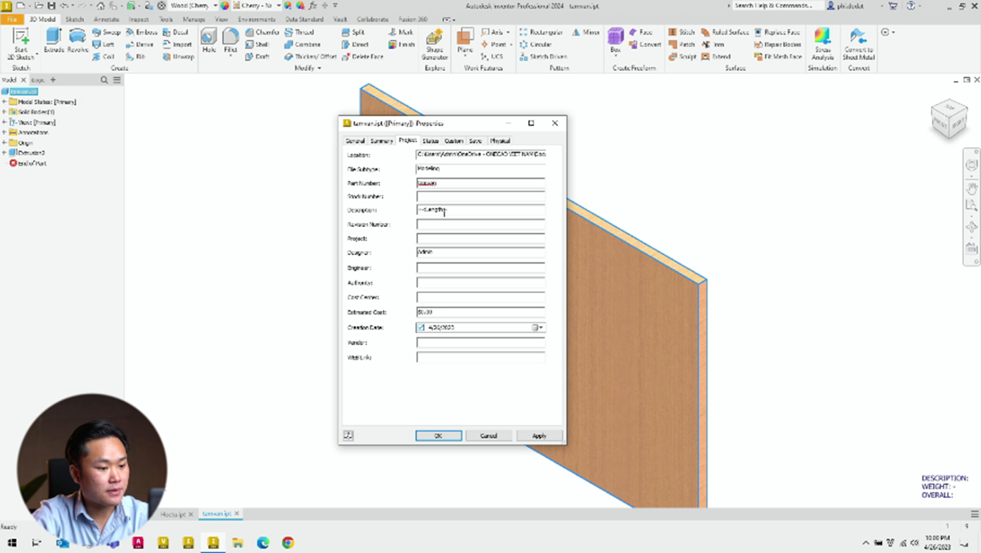Screen dimensions: 981x553
Task: Click the Decal tool
Action: pos(175,32)
